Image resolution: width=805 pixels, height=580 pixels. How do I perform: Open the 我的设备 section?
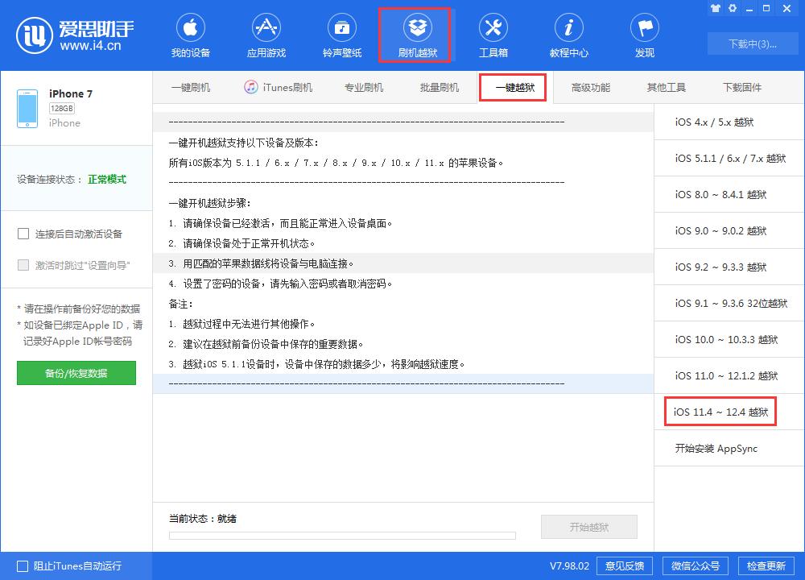pos(191,34)
